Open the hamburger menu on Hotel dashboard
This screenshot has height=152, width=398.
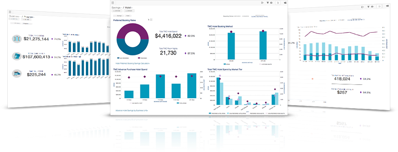click(x=113, y=3)
